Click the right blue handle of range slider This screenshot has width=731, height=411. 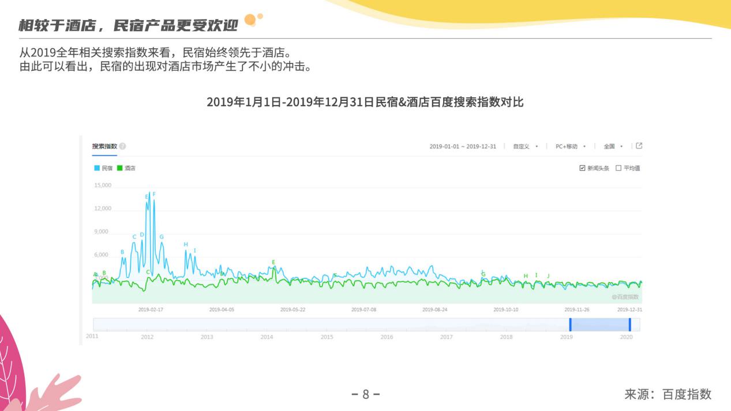[x=629, y=325]
